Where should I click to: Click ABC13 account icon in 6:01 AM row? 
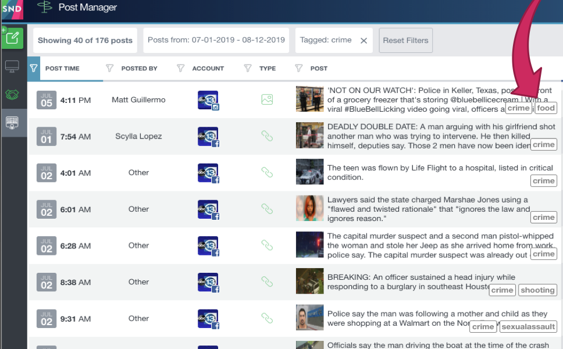(x=208, y=209)
